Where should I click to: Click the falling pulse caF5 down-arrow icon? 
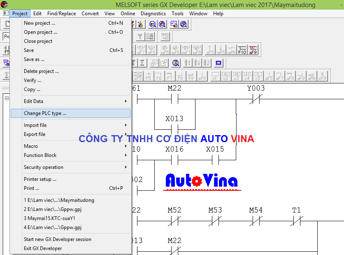coord(221,50)
